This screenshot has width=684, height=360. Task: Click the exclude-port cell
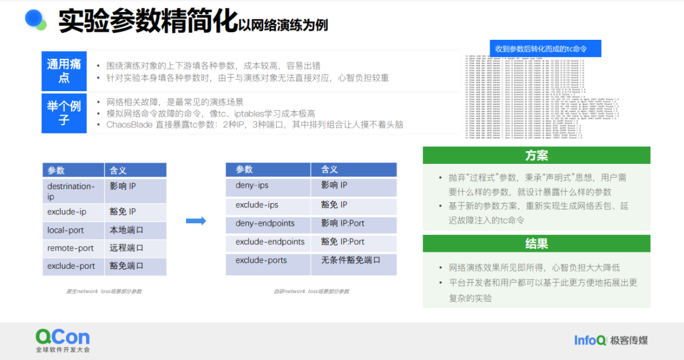click(x=73, y=266)
